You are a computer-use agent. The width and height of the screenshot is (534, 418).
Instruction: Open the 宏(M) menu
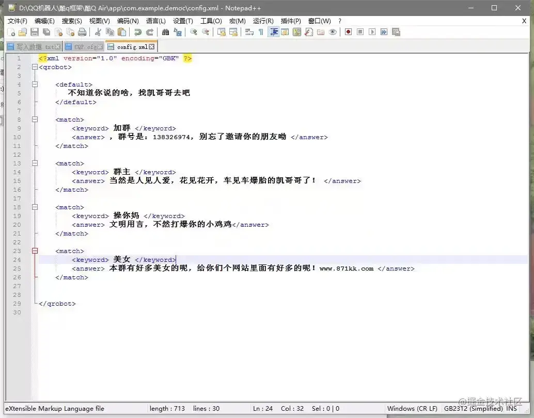click(x=238, y=21)
